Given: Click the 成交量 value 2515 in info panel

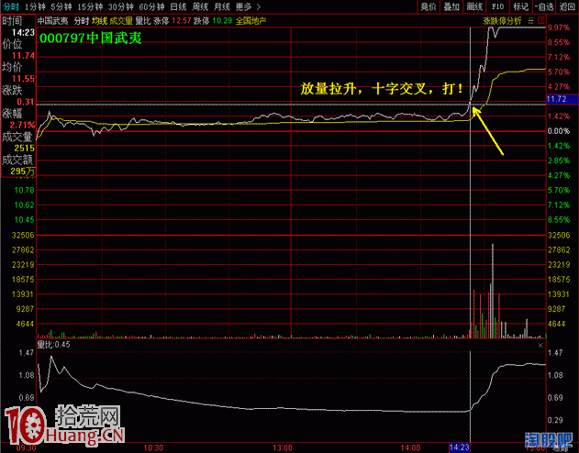Looking at the screenshot, I should point(25,148).
